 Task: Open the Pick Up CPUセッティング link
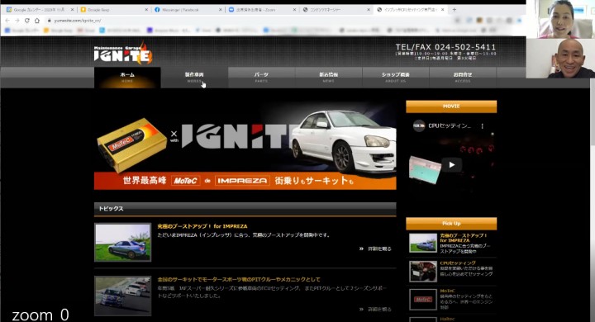point(458,263)
